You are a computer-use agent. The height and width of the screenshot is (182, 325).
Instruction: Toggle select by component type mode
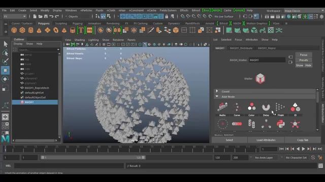tap(109, 17)
